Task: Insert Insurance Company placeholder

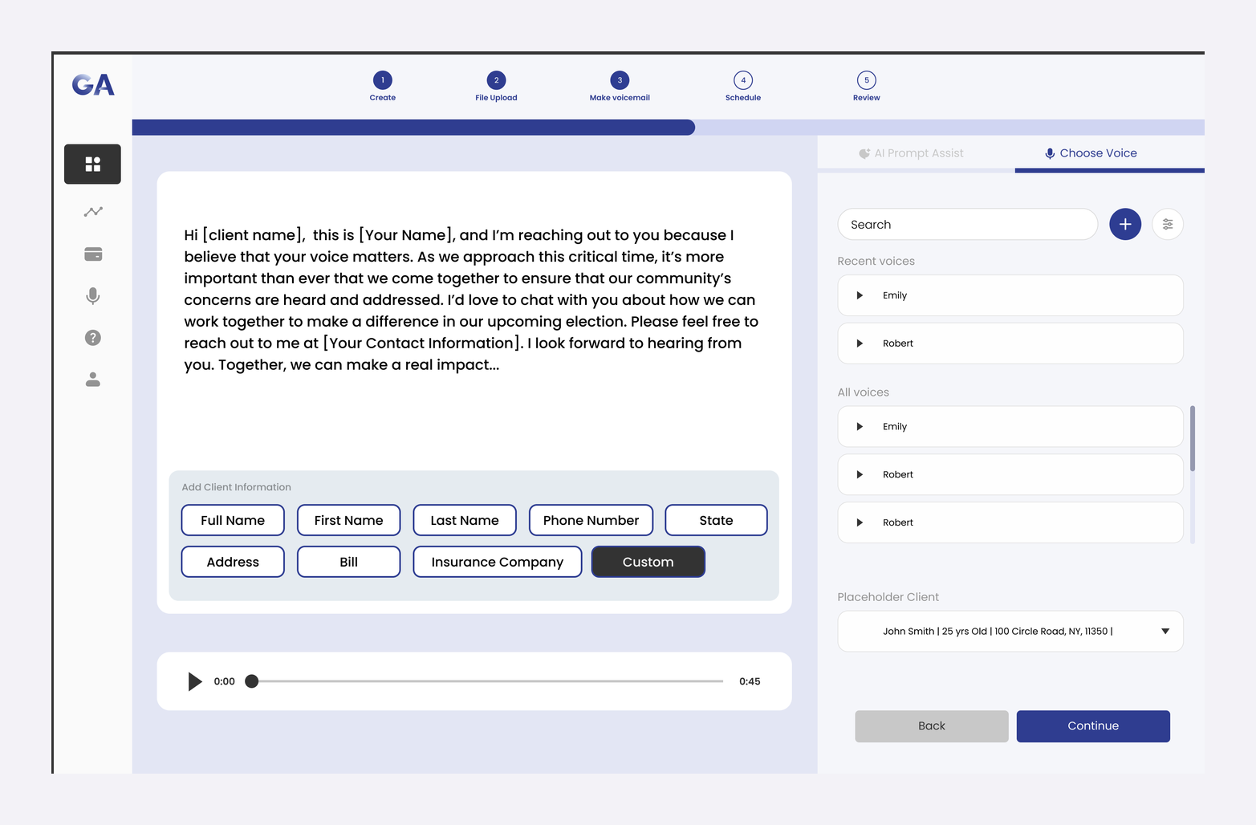Action: pos(498,562)
